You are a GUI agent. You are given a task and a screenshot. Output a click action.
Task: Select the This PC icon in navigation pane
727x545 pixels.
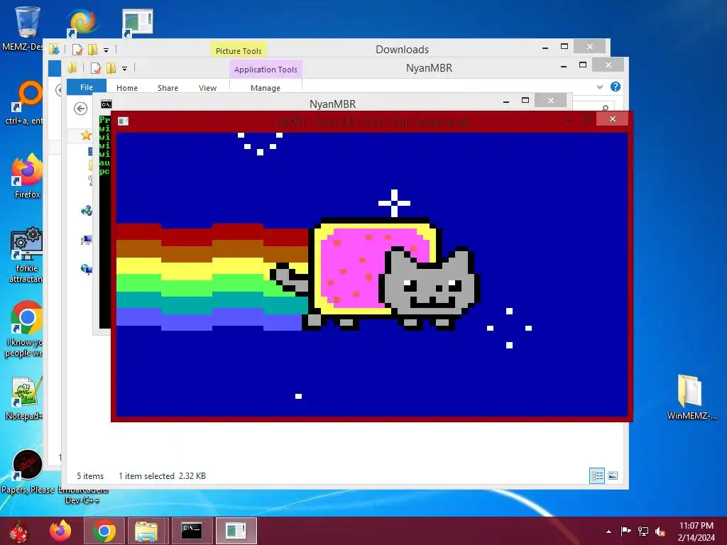(86, 240)
